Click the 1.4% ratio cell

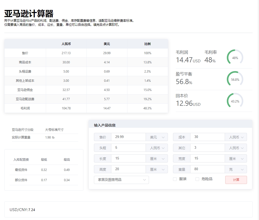(147, 81)
